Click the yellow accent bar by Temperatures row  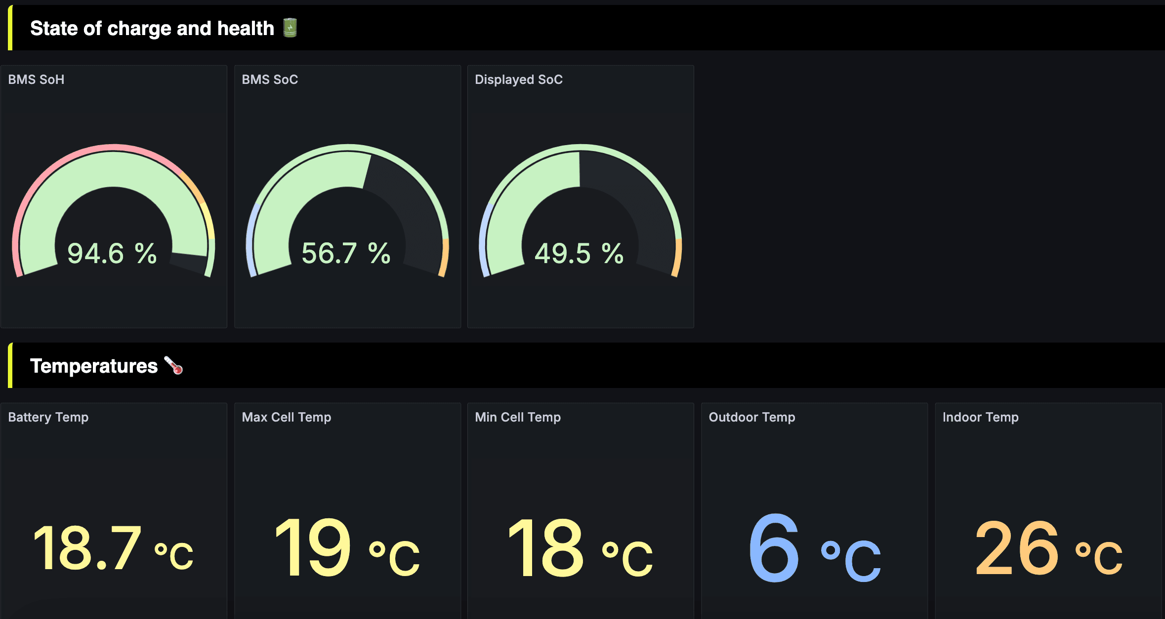tap(11, 366)
